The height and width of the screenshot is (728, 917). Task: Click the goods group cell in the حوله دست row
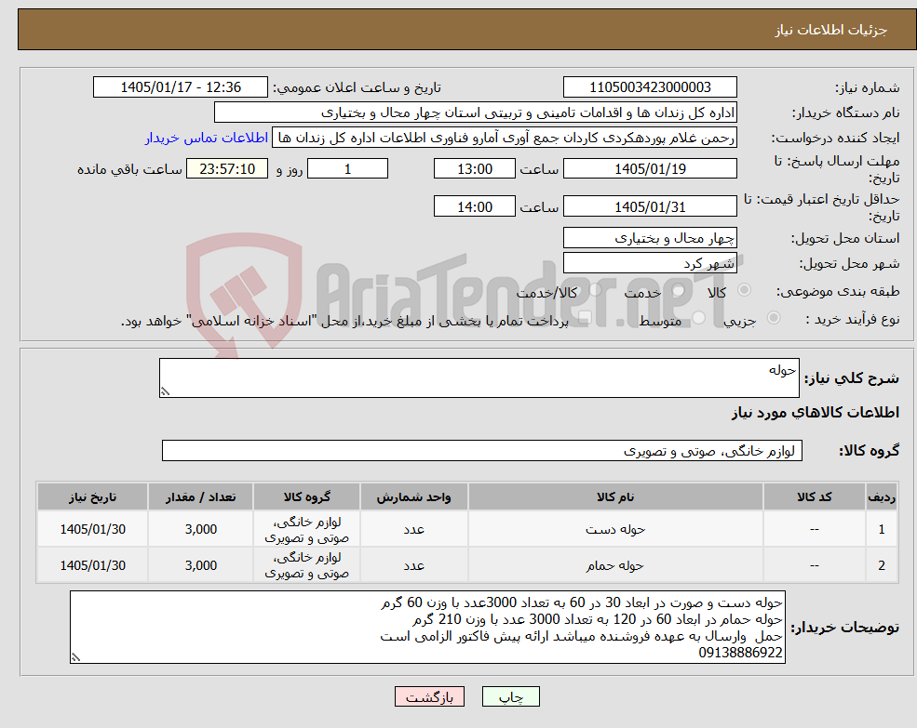(306, 529)
